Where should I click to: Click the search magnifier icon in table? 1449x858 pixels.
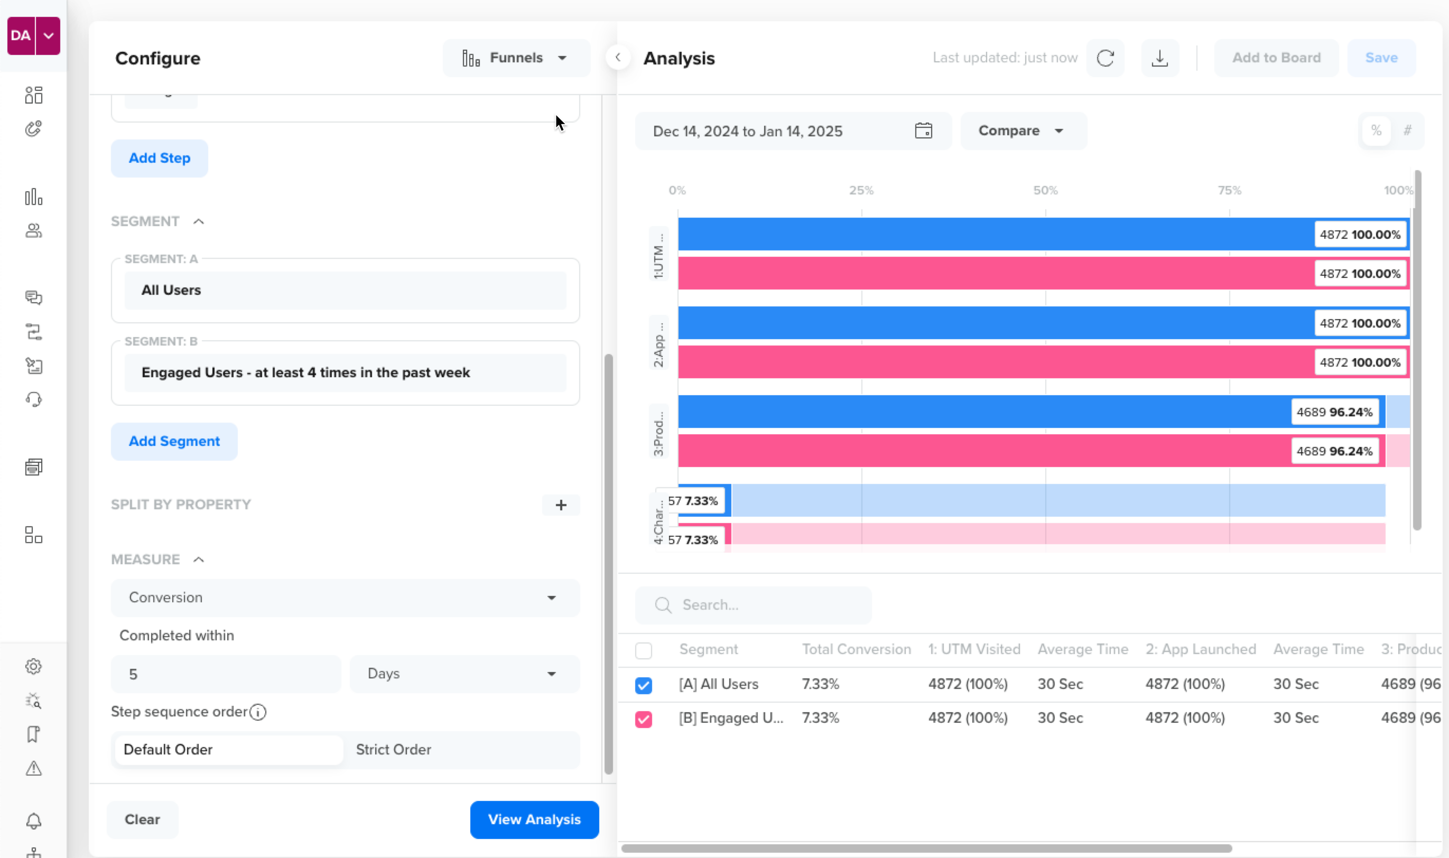tap(663, 605)
